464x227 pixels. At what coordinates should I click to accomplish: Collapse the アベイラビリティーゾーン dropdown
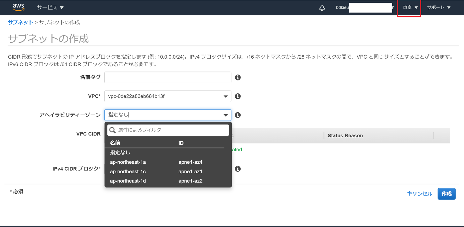225,115
